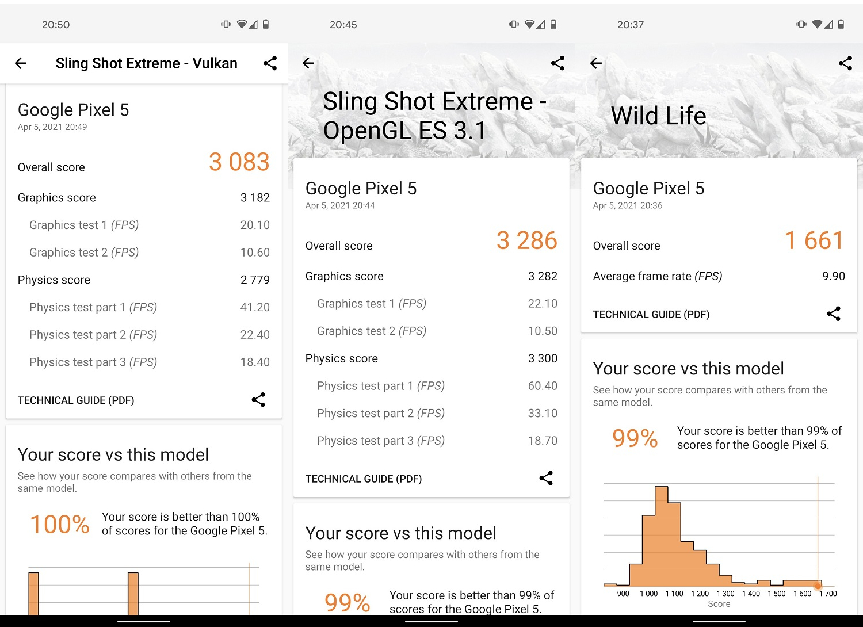Tap Sling Shot Extreme - Vulkan title
The image size is (863, 627).
(147, 63)
